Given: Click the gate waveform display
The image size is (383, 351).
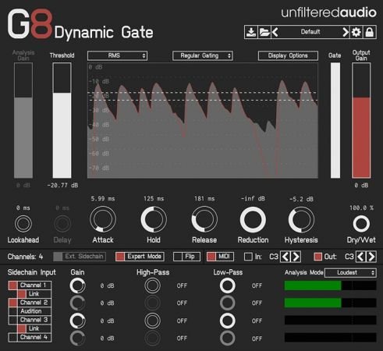Looking at the screenshot, I should click(203, 120).
